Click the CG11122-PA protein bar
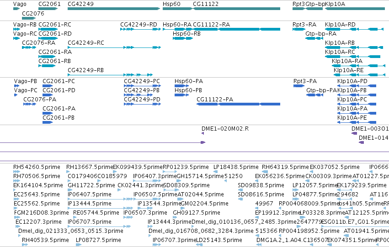 point(239,104)
